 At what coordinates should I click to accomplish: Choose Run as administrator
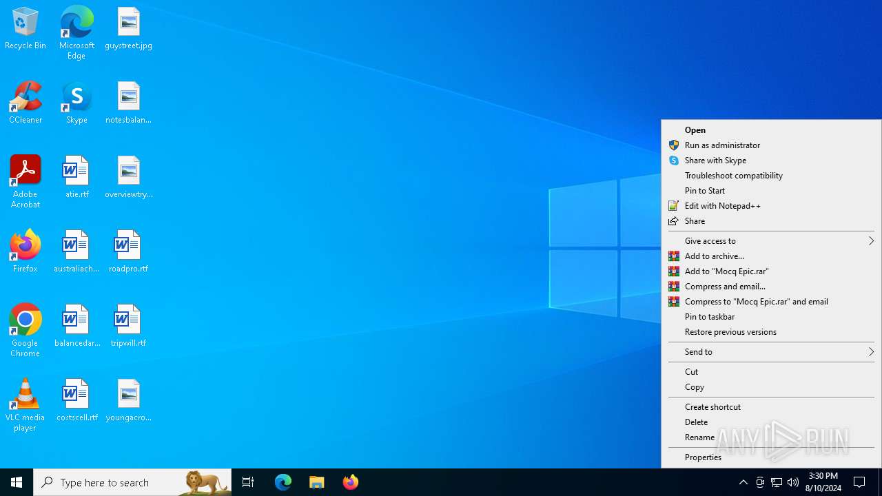tap(771, 145)
